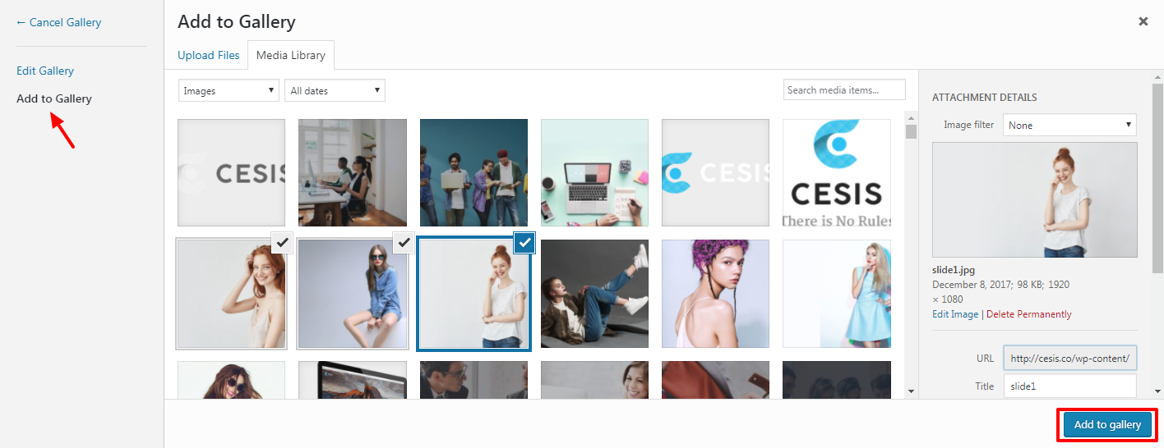The height and width of the screenshot is (448, 1164).
Task: Click the attachment Title text field
Action: coord(1069,386)
